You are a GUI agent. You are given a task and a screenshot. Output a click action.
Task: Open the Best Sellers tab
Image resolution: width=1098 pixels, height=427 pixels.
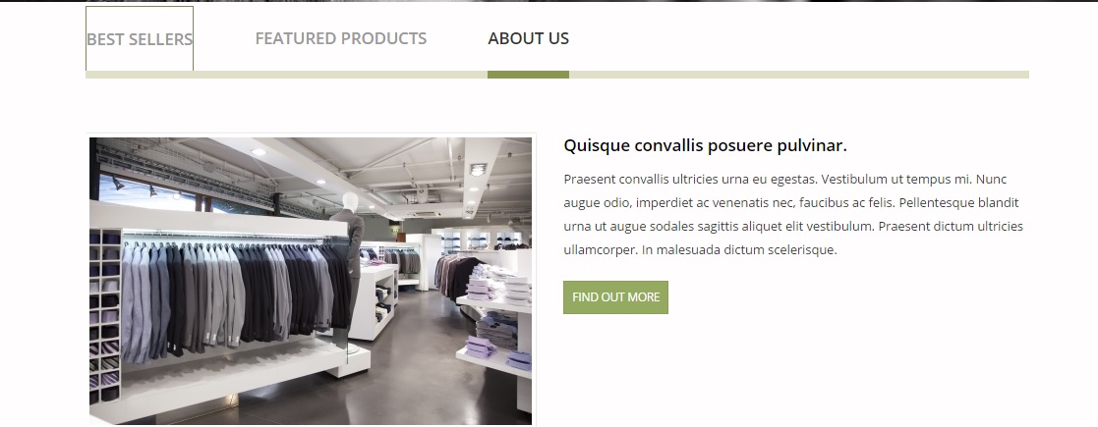coord(140,39)
